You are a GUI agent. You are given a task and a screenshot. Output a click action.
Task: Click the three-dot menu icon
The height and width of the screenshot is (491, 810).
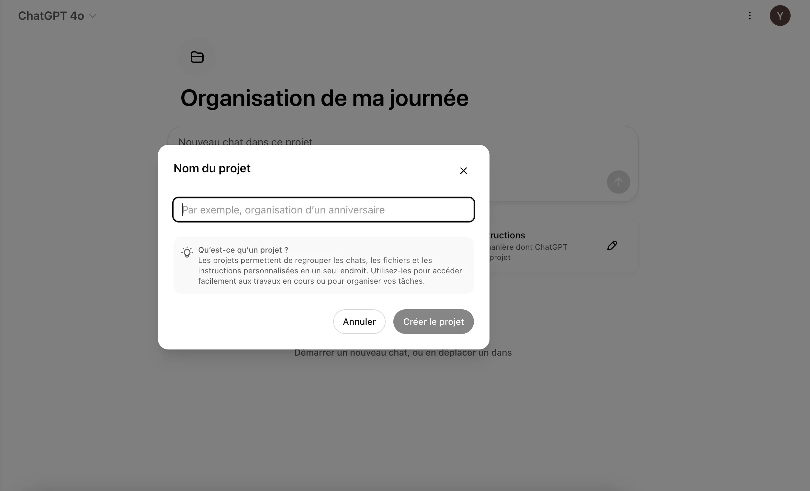tap(750, 16)
